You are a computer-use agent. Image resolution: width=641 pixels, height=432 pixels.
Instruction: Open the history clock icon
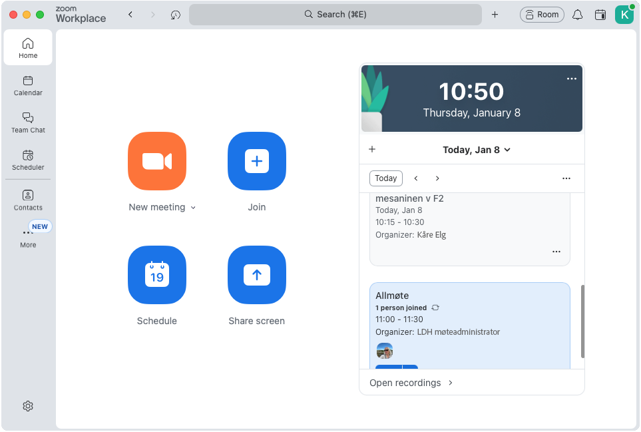175,15
